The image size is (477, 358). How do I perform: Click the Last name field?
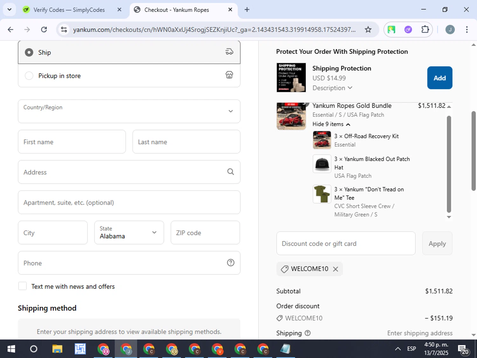coord(186,142)
